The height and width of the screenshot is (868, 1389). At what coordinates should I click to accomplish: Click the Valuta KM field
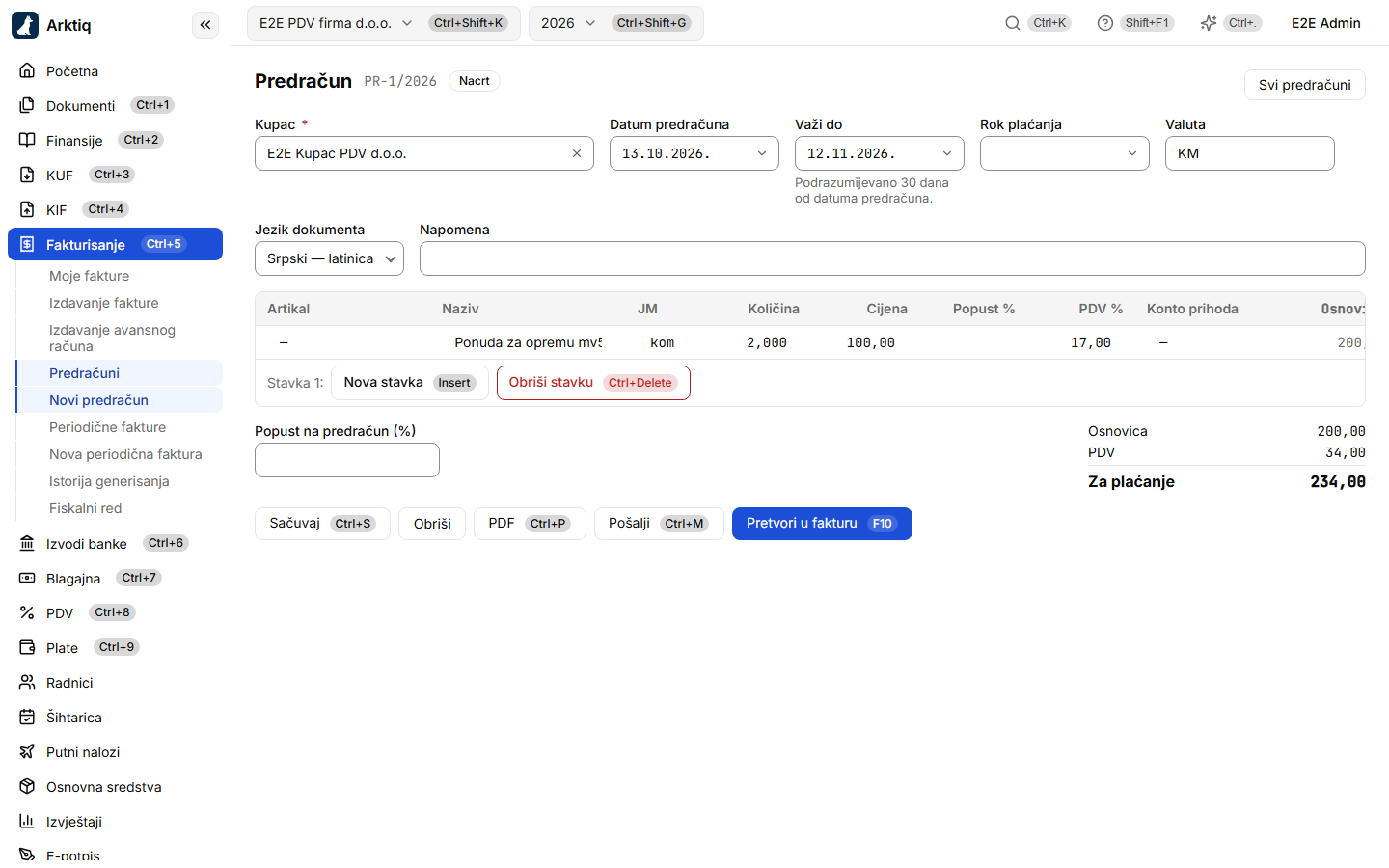click(x=1250, y=153)
